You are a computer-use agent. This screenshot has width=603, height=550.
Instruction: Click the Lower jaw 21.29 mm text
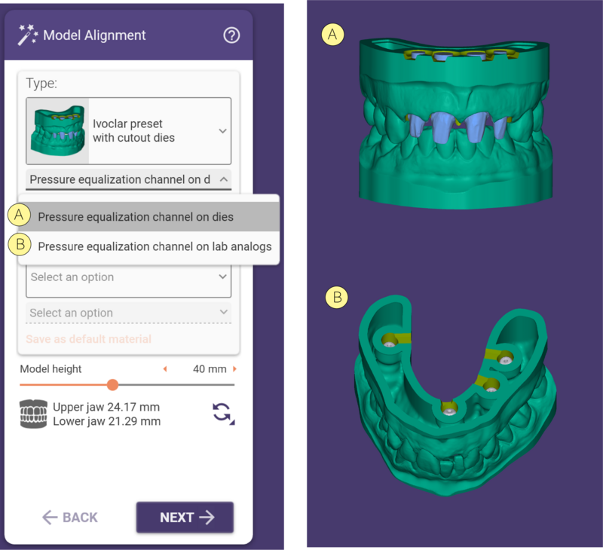106,421
